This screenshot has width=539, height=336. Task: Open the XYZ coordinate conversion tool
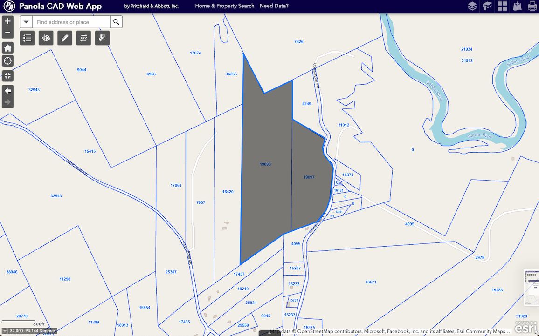click(x=83, y=38)
